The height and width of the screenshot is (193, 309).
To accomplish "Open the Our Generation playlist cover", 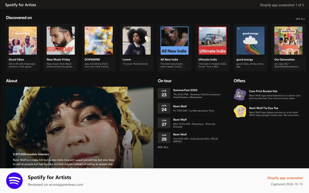I will [288, 41].
